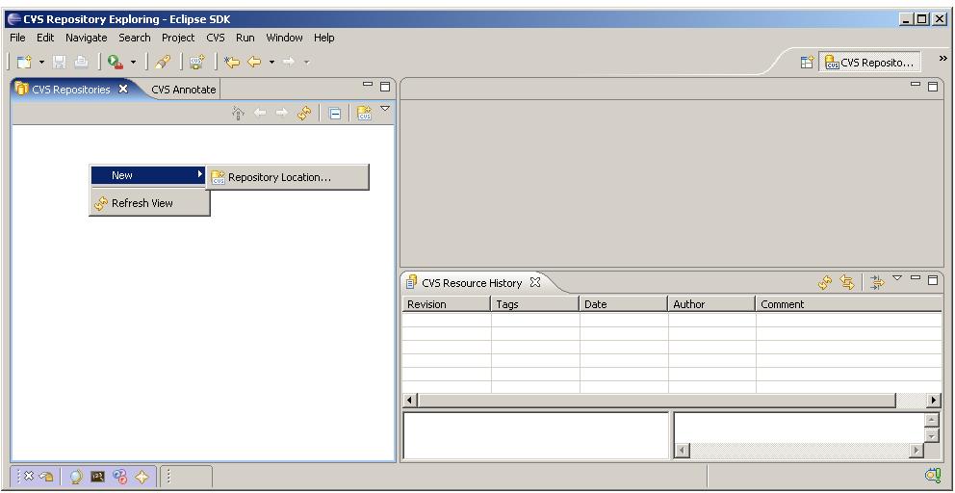This screenshot has height=493, width=955.
Task: Click the Collapse All icon
Action: click(334, 114)
